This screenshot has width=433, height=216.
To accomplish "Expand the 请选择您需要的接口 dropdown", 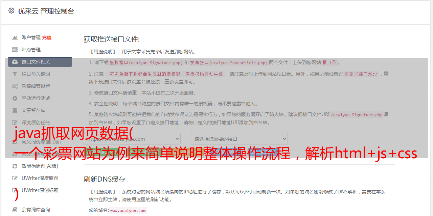I will [239, 139].
